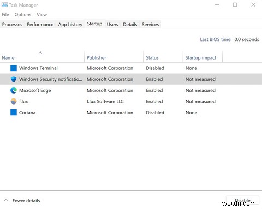Switch to the Details tab
Image resolution: width=262 pixels, height=209 pixels.
(130, 25)
